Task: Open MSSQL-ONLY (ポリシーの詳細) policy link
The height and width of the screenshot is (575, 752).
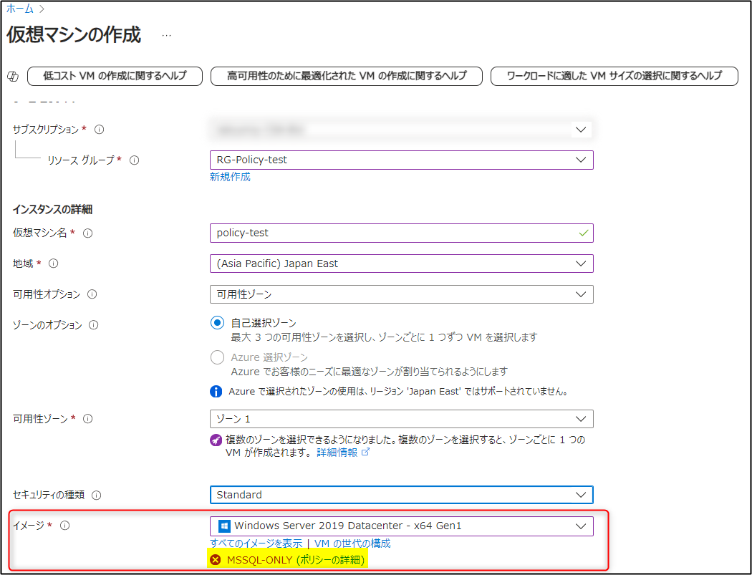Action: pos(295,560)
